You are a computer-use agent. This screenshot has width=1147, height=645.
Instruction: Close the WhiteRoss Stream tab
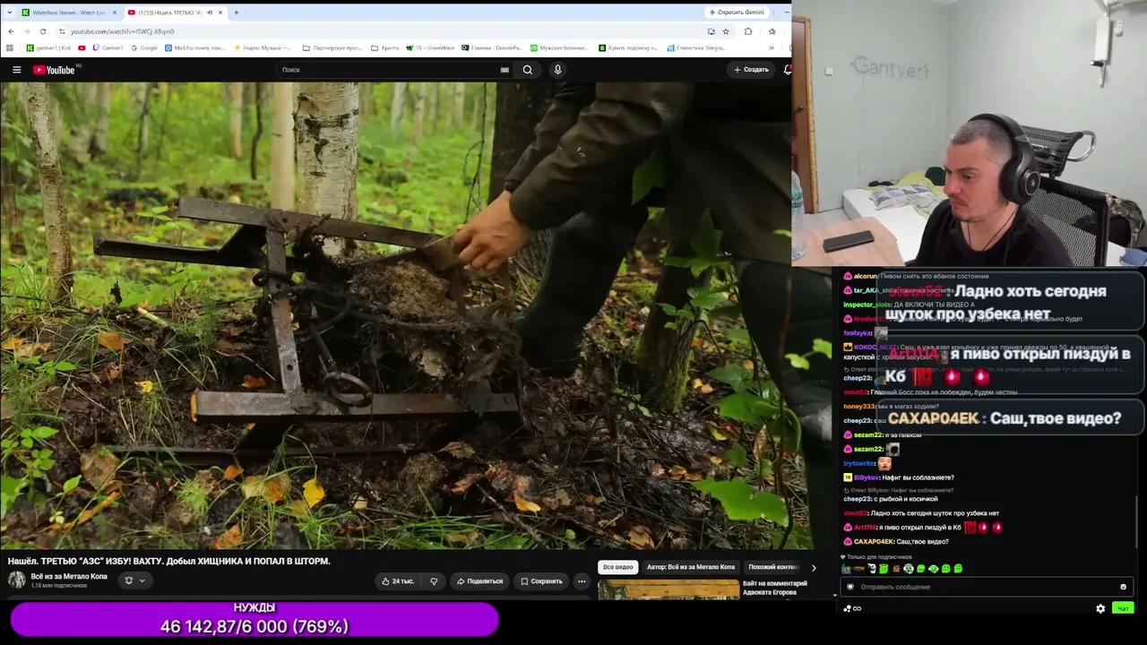tap(113, 13)
